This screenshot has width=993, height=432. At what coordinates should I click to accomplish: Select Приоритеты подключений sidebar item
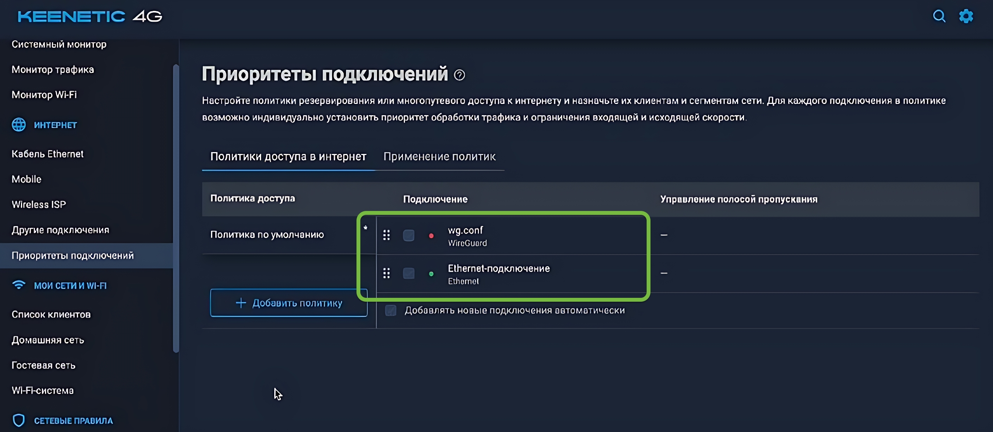click(86, 256)
